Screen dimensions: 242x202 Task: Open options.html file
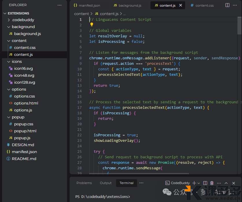pyautogui.click(x=26, y=103)
